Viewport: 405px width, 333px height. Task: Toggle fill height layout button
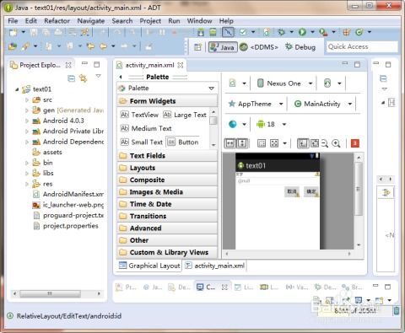click(242, 143)
